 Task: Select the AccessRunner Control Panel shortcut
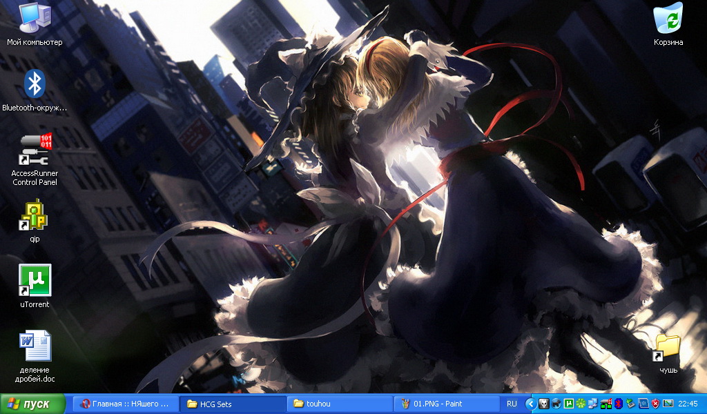coord(35,159)
